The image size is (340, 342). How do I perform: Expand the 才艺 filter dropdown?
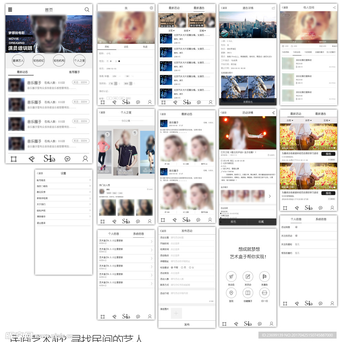pyautogui.click(x=170, y=31)
